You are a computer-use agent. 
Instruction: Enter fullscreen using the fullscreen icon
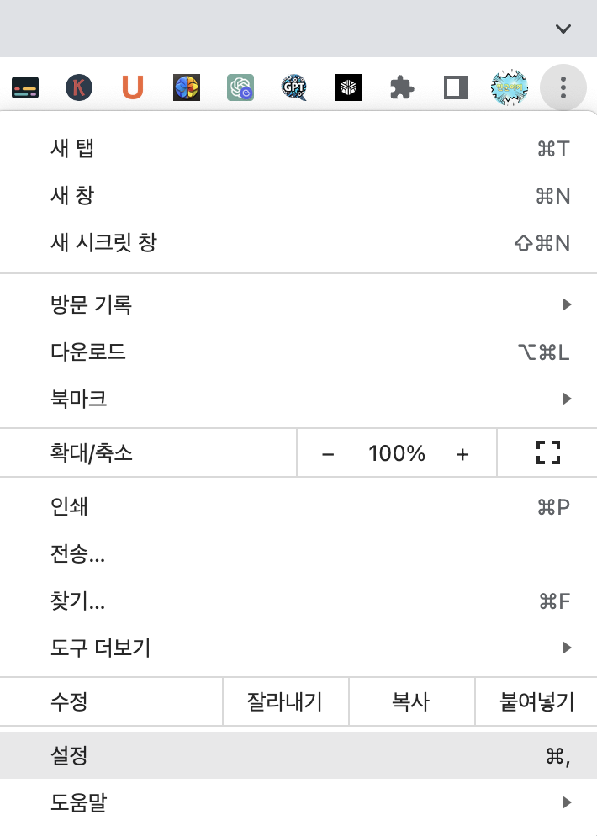[548, 452]
